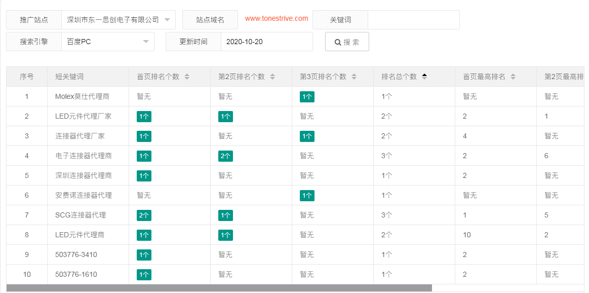Click the 短关键词 column header
Image resolution: width=589 pixels, height=293 pixels.
tap(69, 77)
